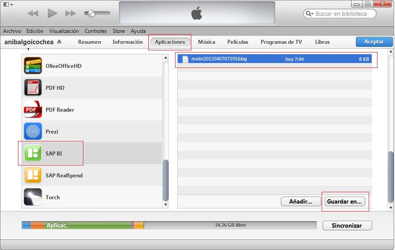Go back to previous track
Screen dimensions: 395x250
coord(33,14)
